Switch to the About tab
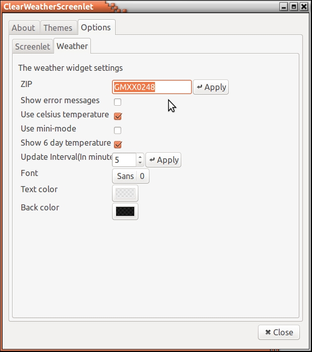 point(23,28)
